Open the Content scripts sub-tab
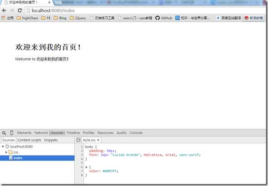This screenshot has height=186, width=268. [x=30, y=140]
